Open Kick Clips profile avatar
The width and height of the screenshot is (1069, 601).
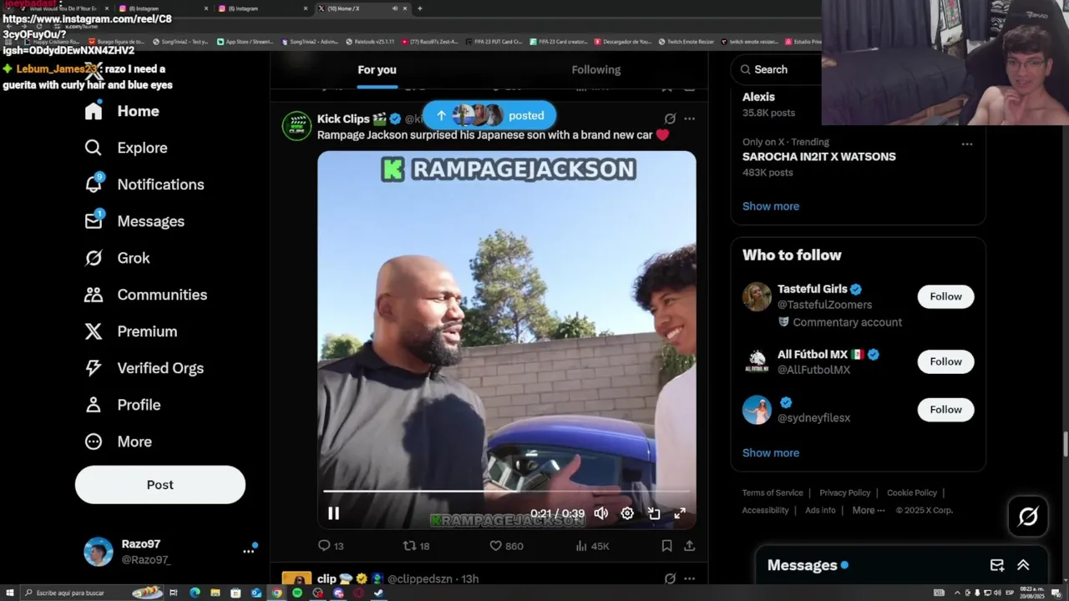[x=296, y=126]
